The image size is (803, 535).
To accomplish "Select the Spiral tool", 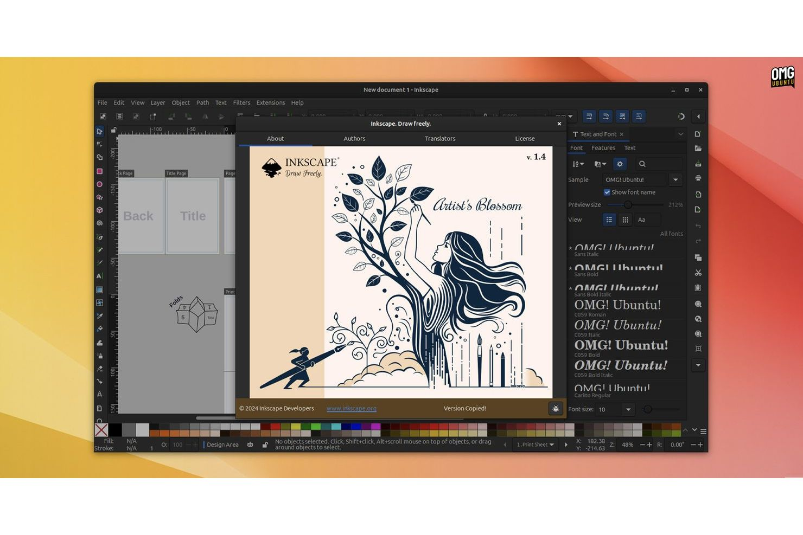I will click(99, 223).
